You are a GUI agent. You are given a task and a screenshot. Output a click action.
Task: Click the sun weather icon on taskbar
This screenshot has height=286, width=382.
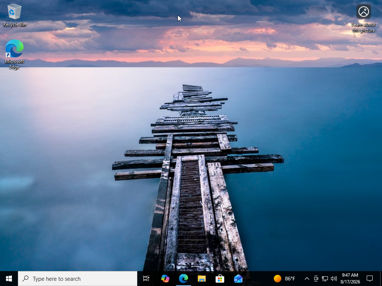tap(277, 279)
